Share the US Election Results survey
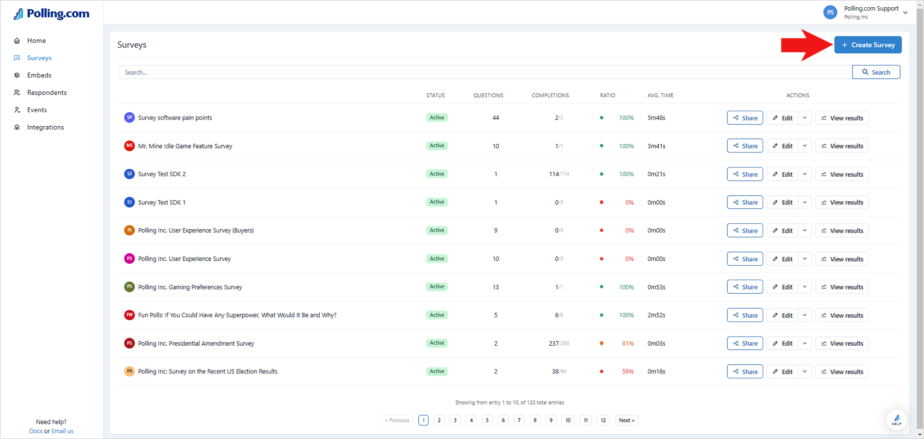 coord(745,371)
